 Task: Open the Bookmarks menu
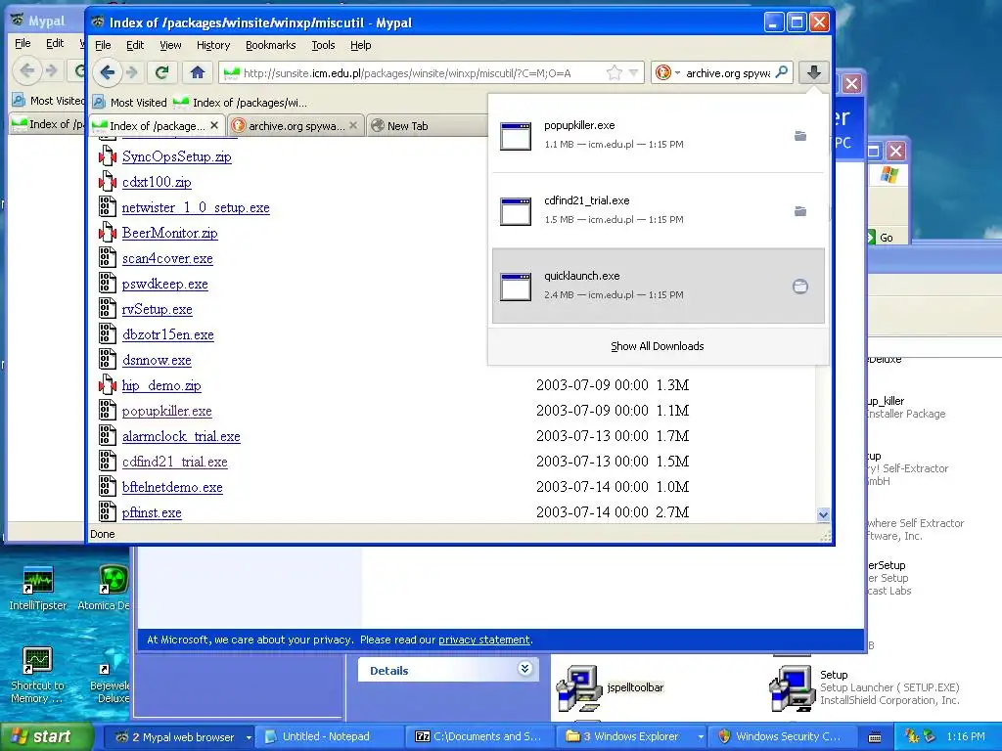(270, 45)
